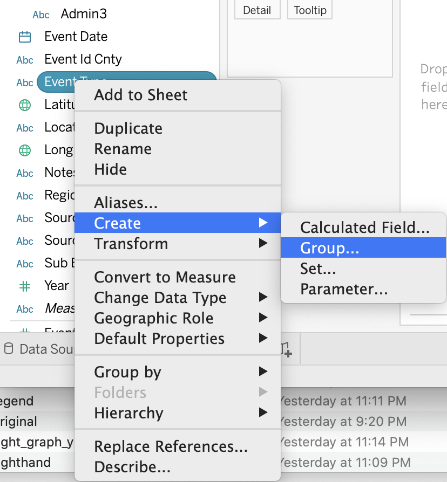Click the number sign icon beside Year

(x=25, y=286)
